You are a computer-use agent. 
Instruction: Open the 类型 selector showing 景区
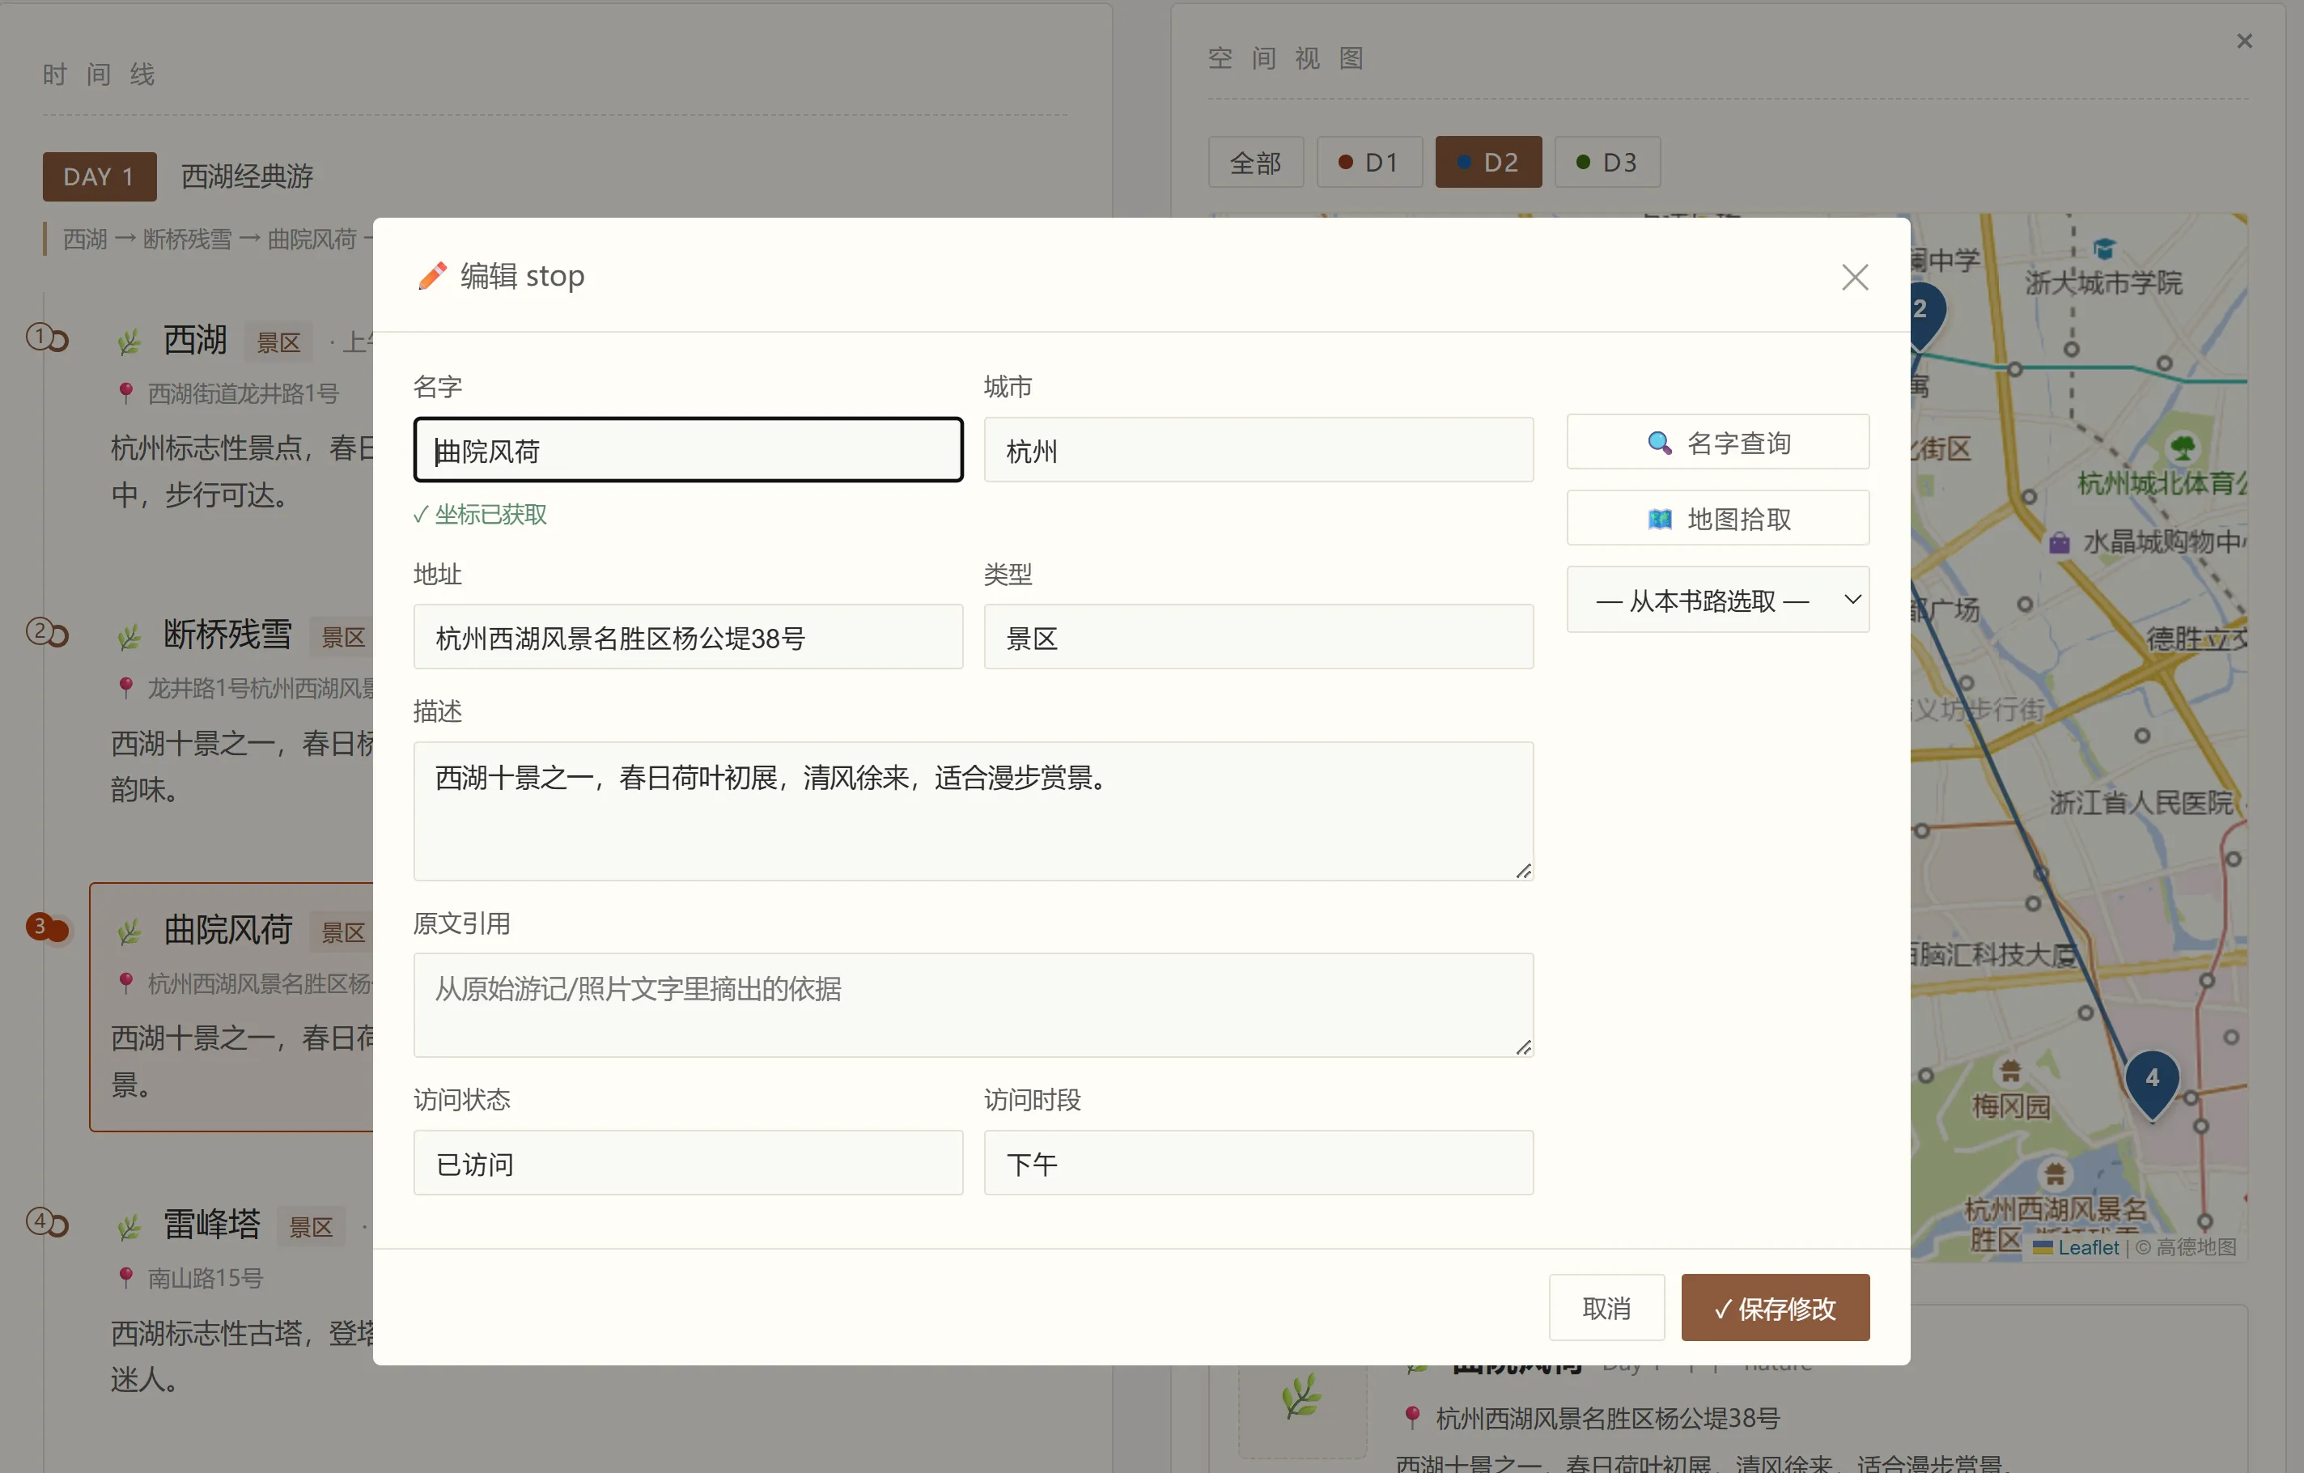[1258, 636]
